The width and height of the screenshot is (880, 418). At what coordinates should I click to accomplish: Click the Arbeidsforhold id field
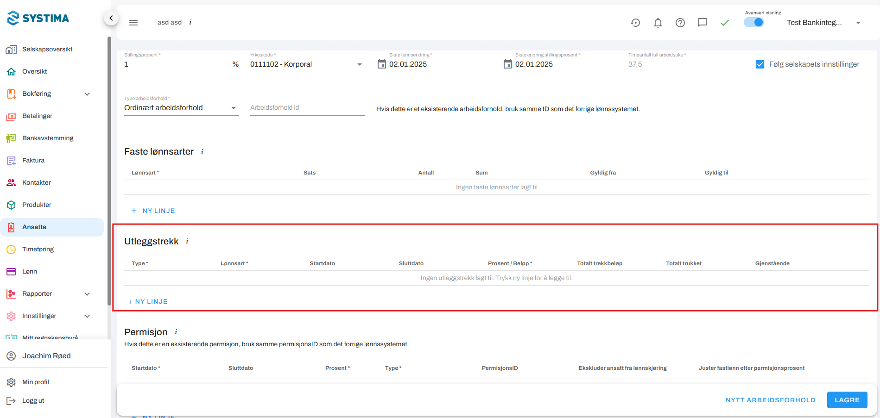(308, 108)
